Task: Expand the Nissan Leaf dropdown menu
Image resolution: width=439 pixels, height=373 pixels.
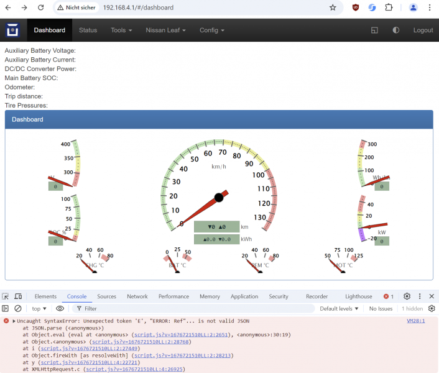Action: 165,30
